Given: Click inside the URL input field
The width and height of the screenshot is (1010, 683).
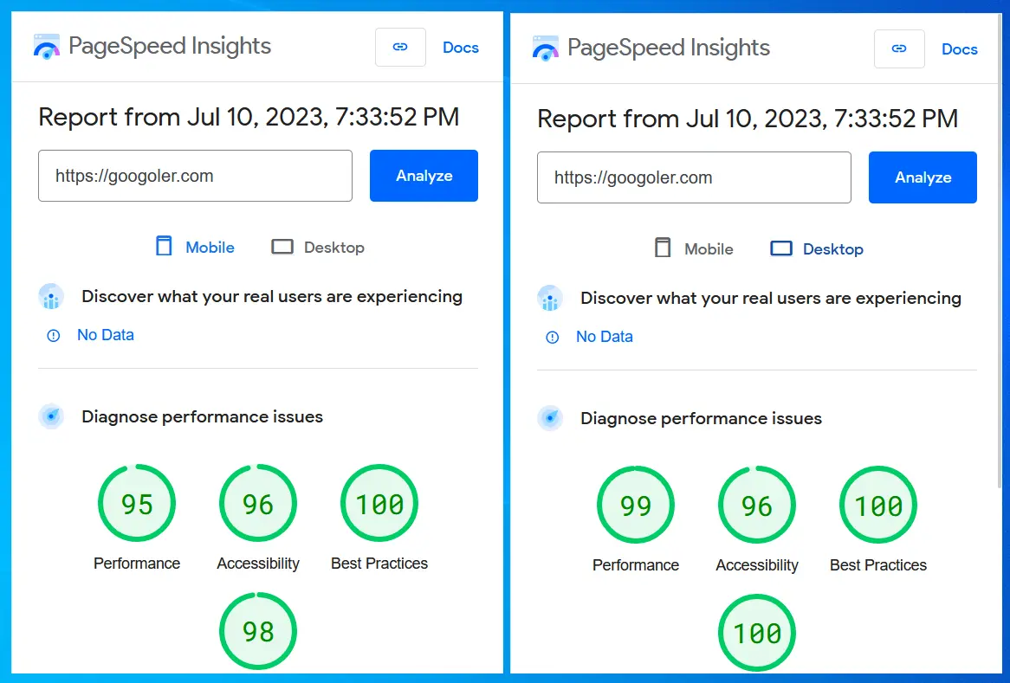Looking at the screenshot, I should pos(195,175).
